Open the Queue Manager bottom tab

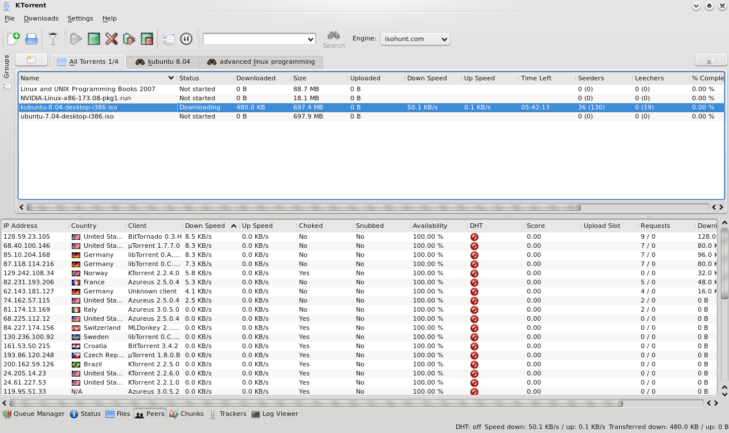click(34, 414)
